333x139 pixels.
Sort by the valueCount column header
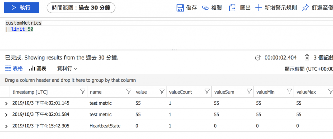tap(180, 92)
